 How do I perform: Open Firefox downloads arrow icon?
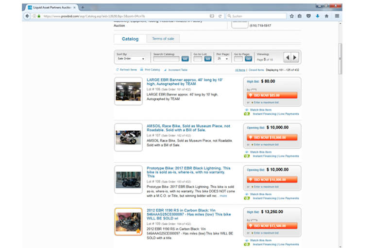(x=317, y=16)
